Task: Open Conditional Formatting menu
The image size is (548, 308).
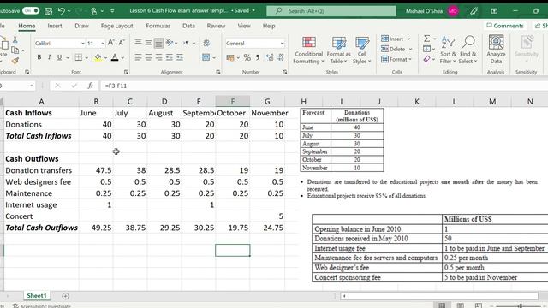Action: [308, 50]
